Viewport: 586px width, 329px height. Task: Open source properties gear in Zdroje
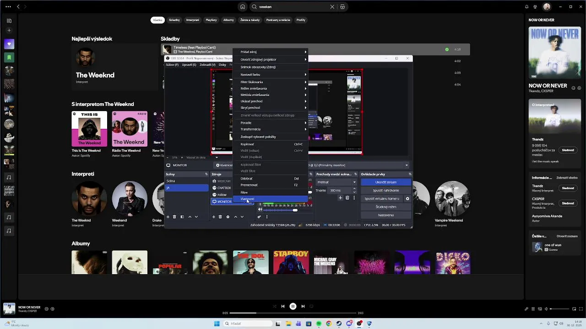pyautogui.click(x=228, y=217)
